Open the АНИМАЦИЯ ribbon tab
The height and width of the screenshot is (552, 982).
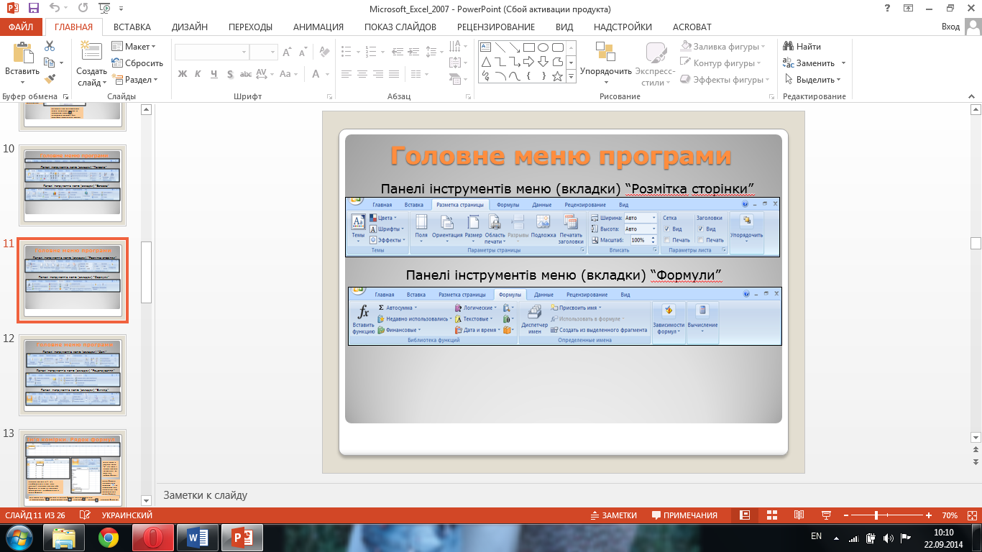pyautogui.click(x=318, y=27)
